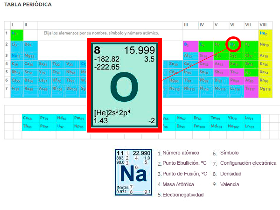Choose Bismuth Bi83 cell

[x=221, y=81]
